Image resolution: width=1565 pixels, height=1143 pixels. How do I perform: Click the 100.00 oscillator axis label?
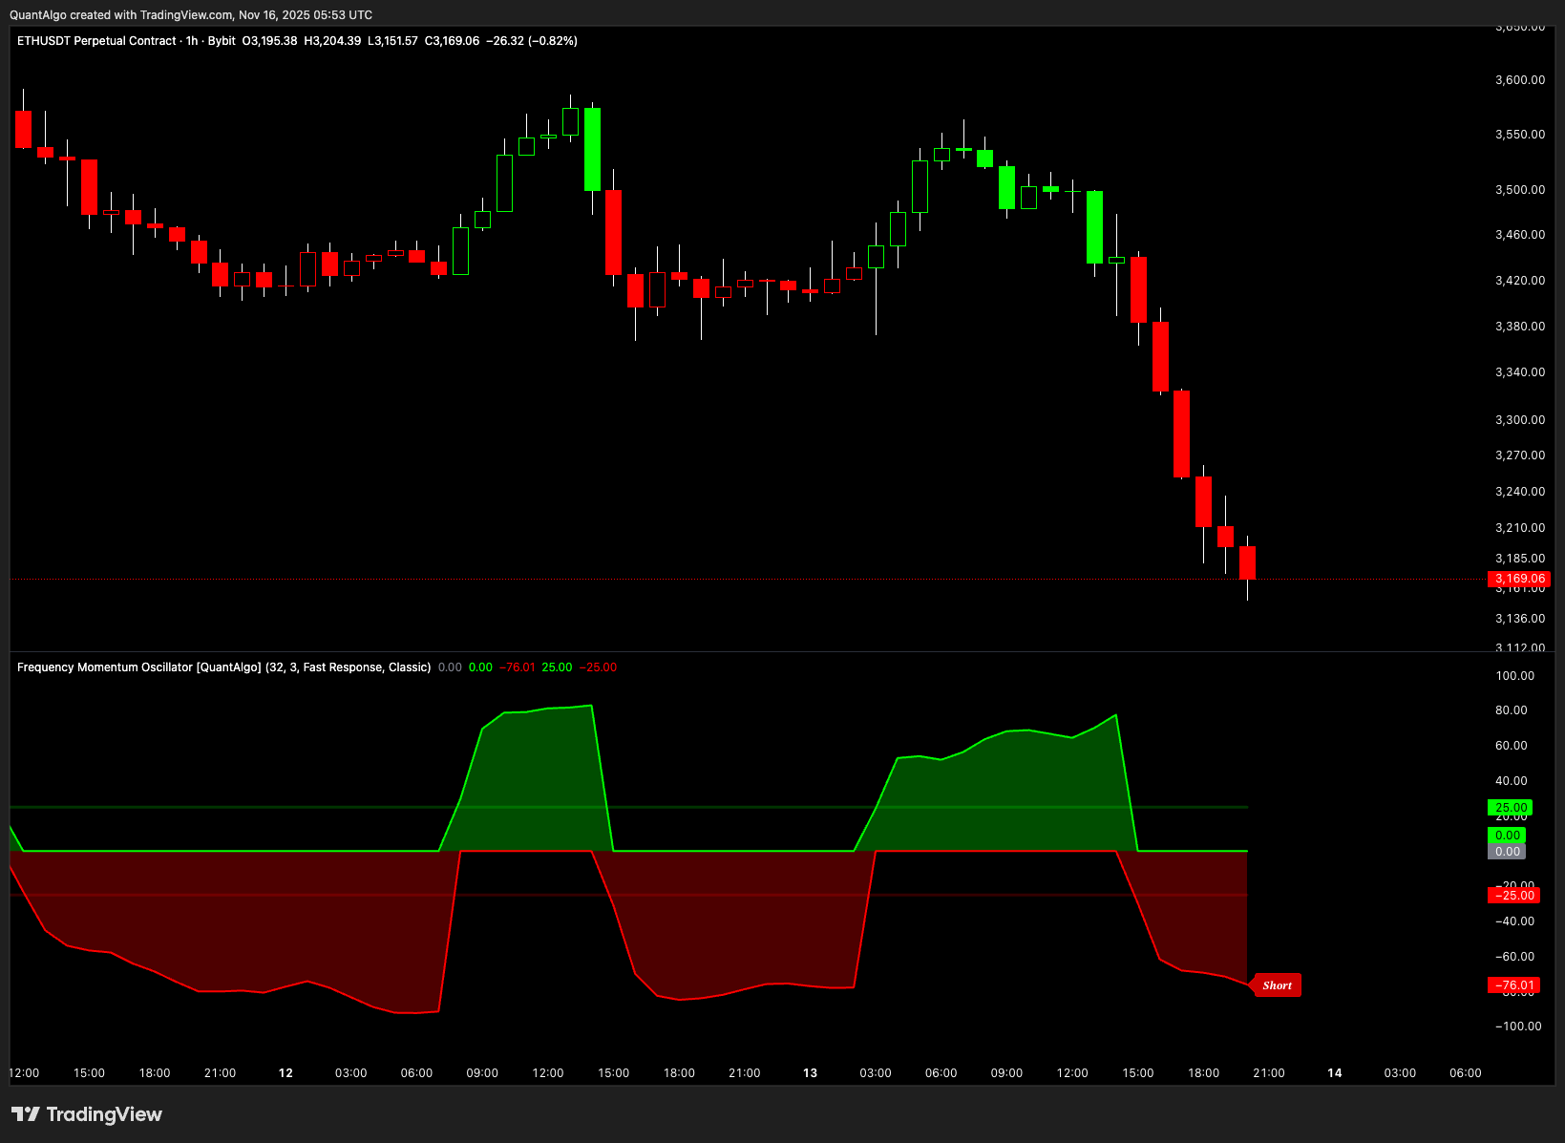click(x=1515, y=676)
